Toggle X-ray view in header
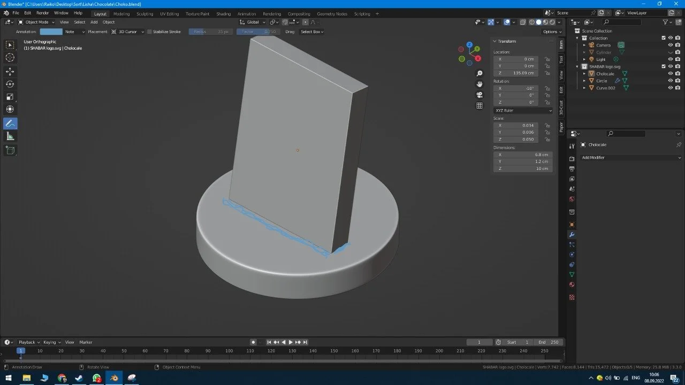Screen dimensions: 685x385 pyautogui.click(x=523, y=22)
